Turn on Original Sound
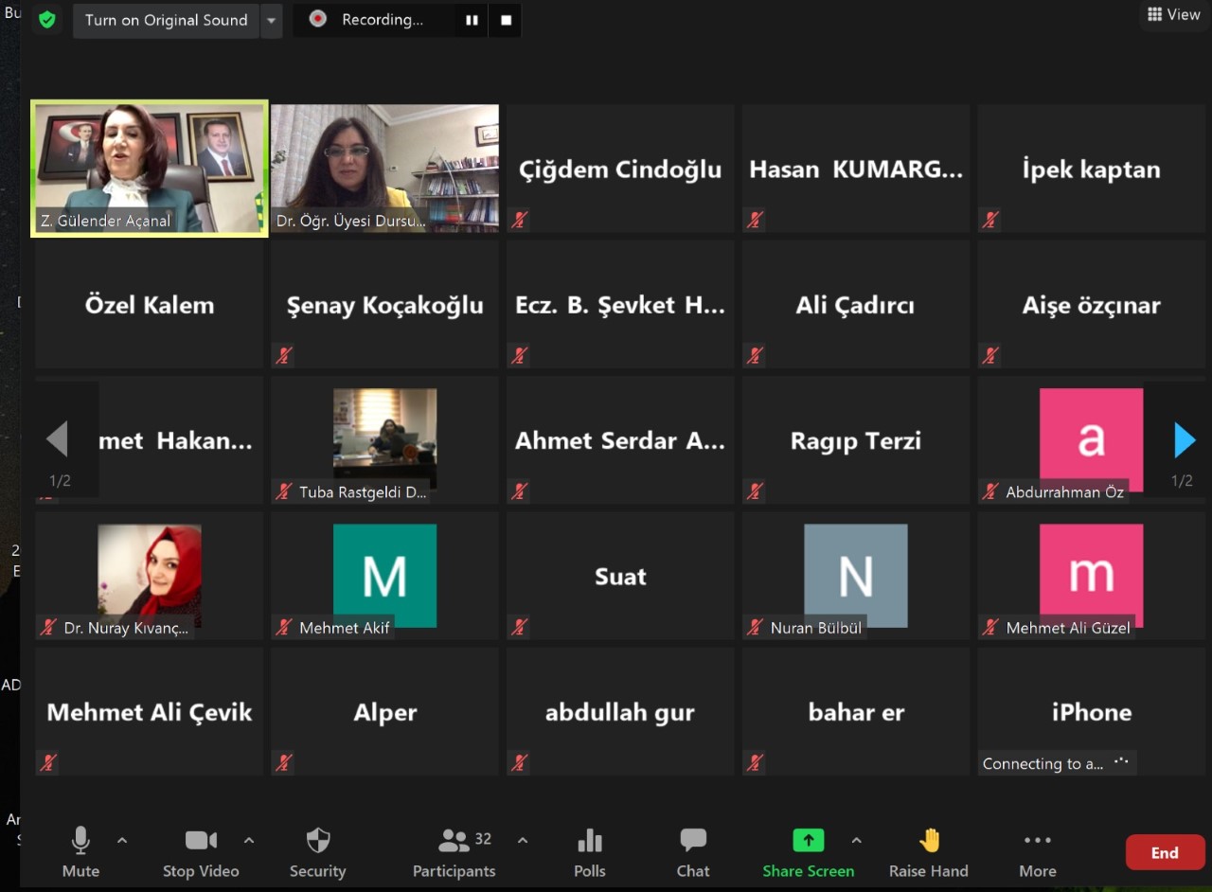Screen dimensions: 1212x892 point(166,20)
